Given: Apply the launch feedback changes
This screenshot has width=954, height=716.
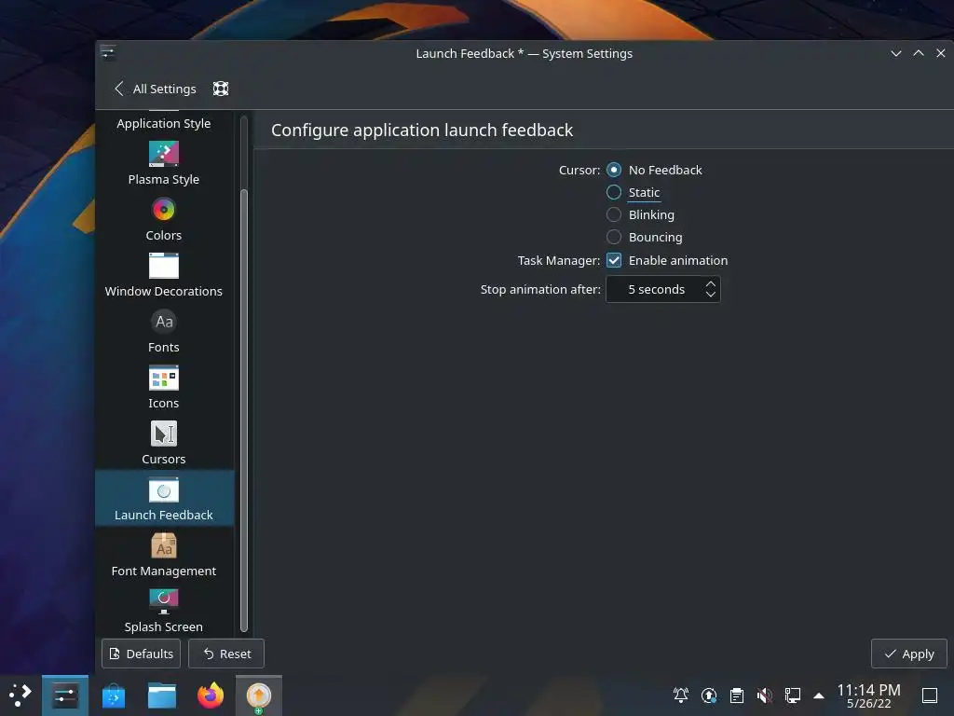Looking at the screenshot, I should [x=909, y=654].
